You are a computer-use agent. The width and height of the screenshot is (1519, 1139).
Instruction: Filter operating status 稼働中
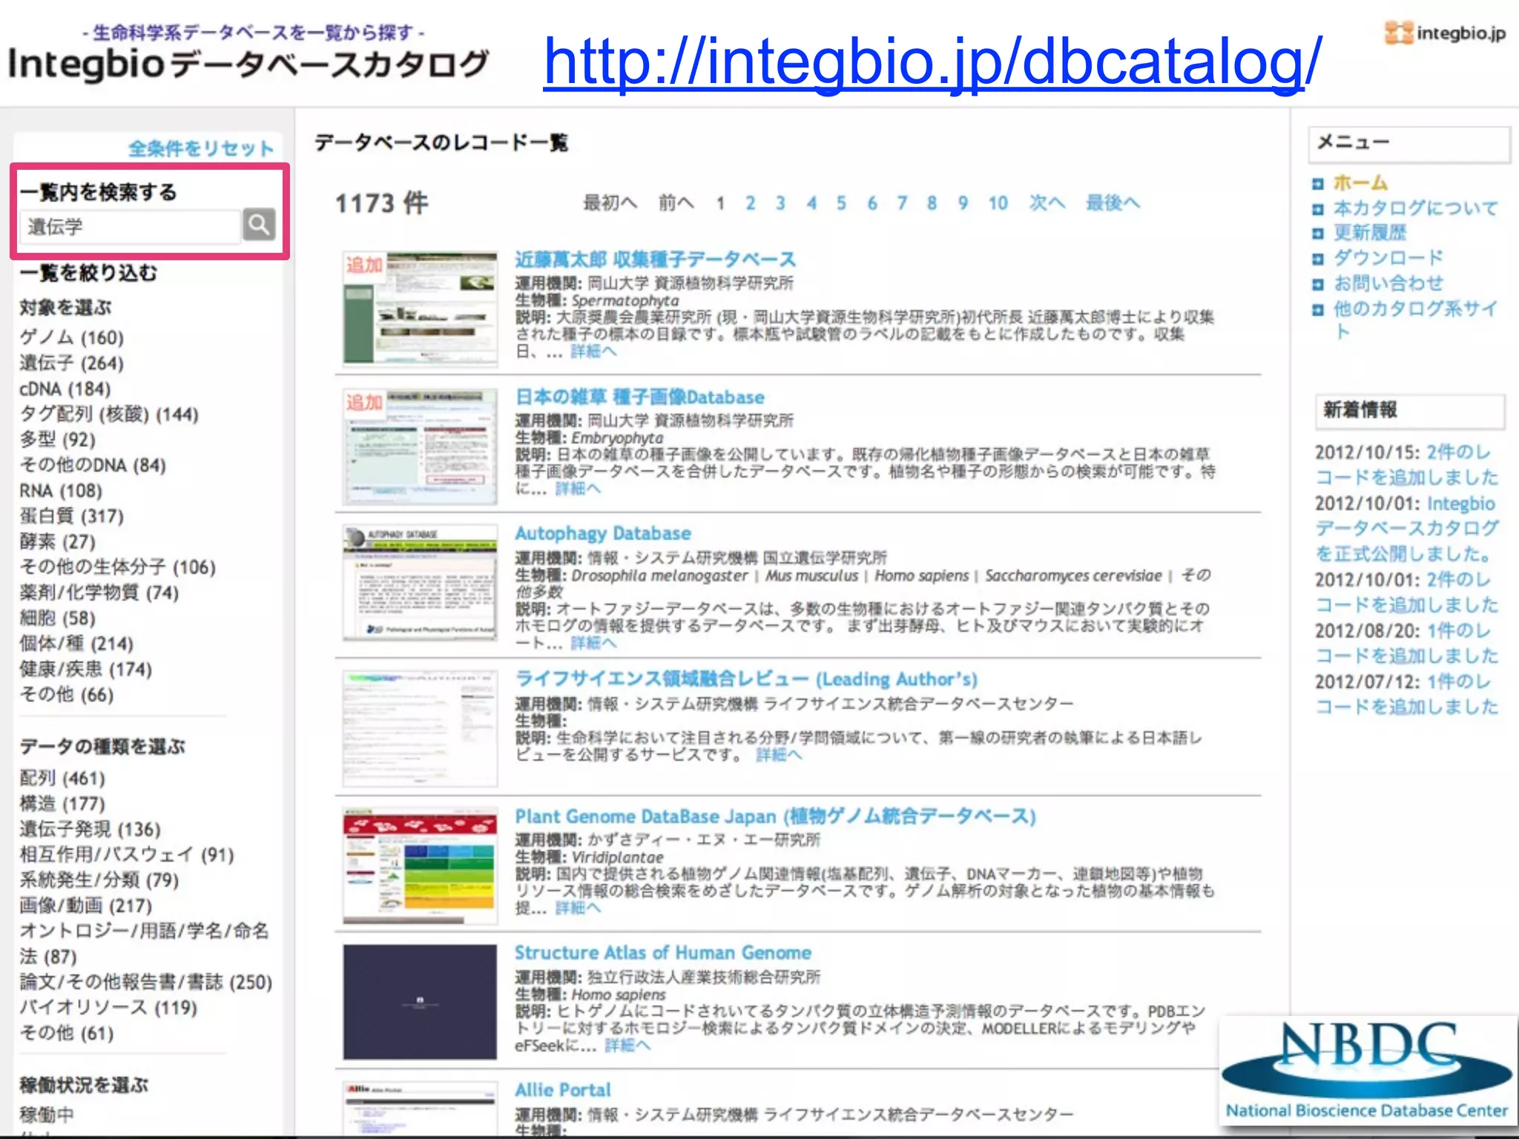pos(47,1115)
